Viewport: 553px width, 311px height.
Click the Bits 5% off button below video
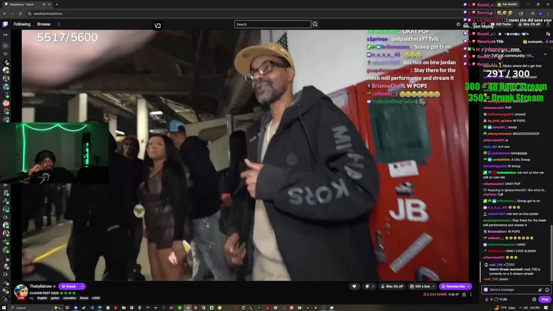pyautogui.click(x=392, y=286)
